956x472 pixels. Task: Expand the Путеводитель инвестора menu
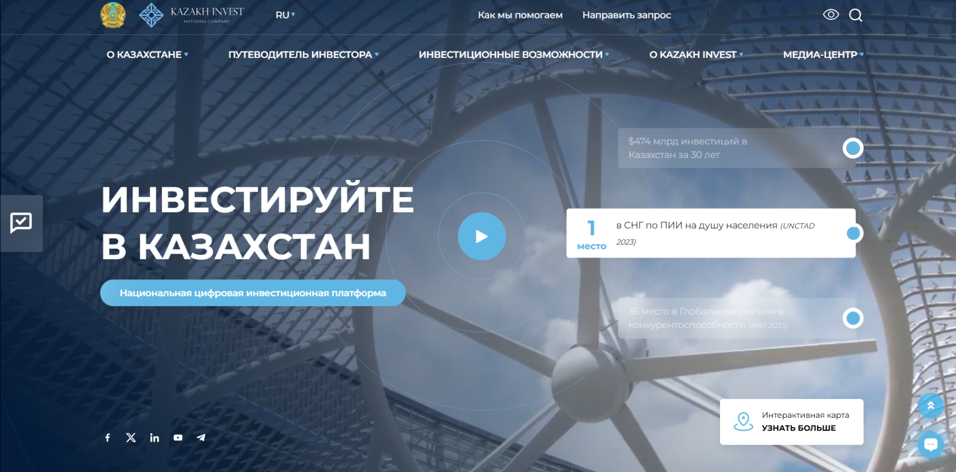(303, 54)
